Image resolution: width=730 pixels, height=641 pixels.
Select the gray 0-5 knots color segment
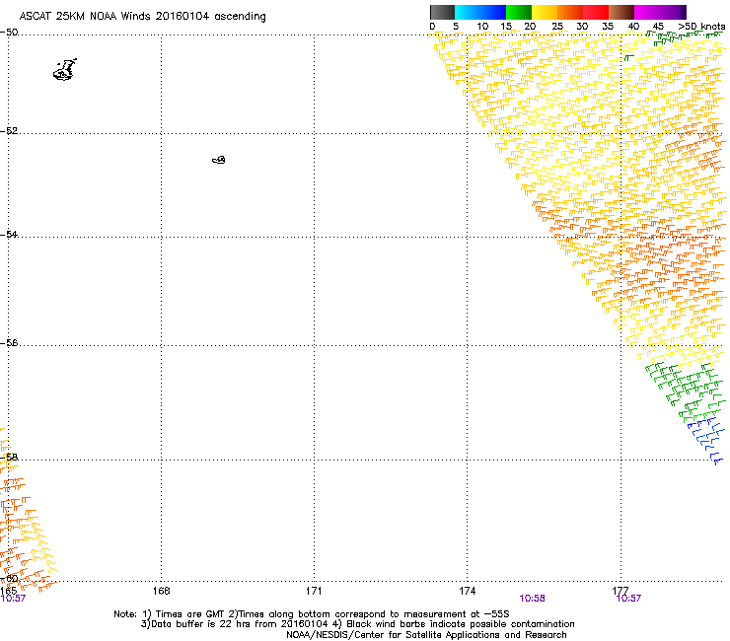coord(442,12)
